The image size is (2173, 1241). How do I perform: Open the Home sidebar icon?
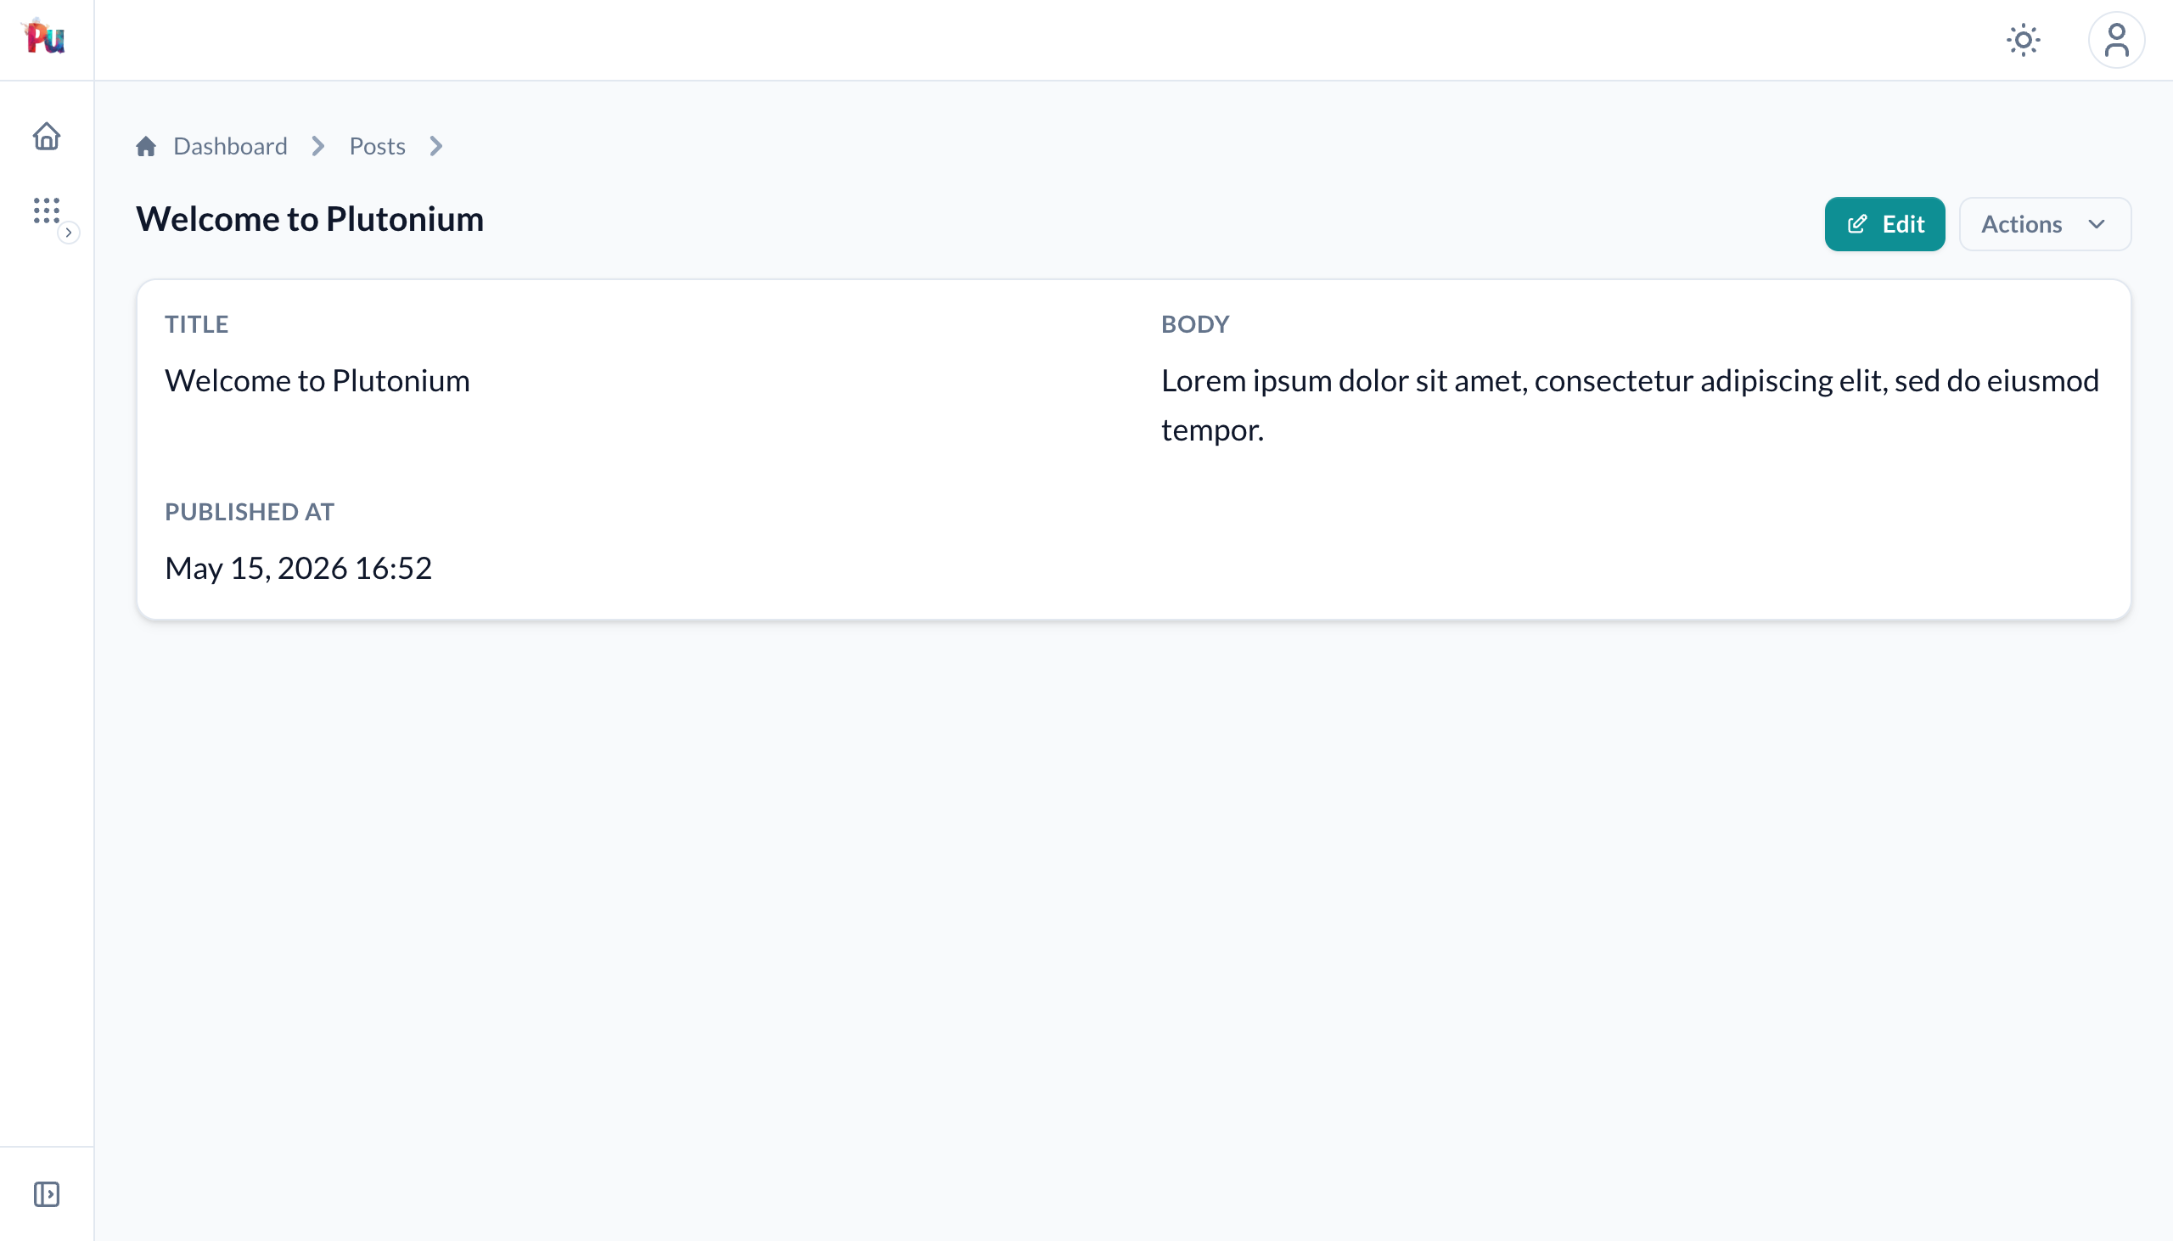[x=47, y=137]
